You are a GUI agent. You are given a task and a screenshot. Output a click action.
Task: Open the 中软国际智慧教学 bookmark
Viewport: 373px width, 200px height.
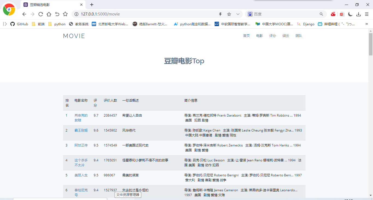pos(232,24)
